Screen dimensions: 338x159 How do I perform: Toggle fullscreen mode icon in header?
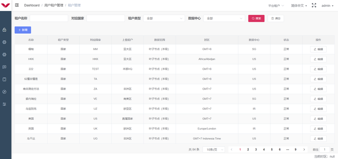coord(314,5)
